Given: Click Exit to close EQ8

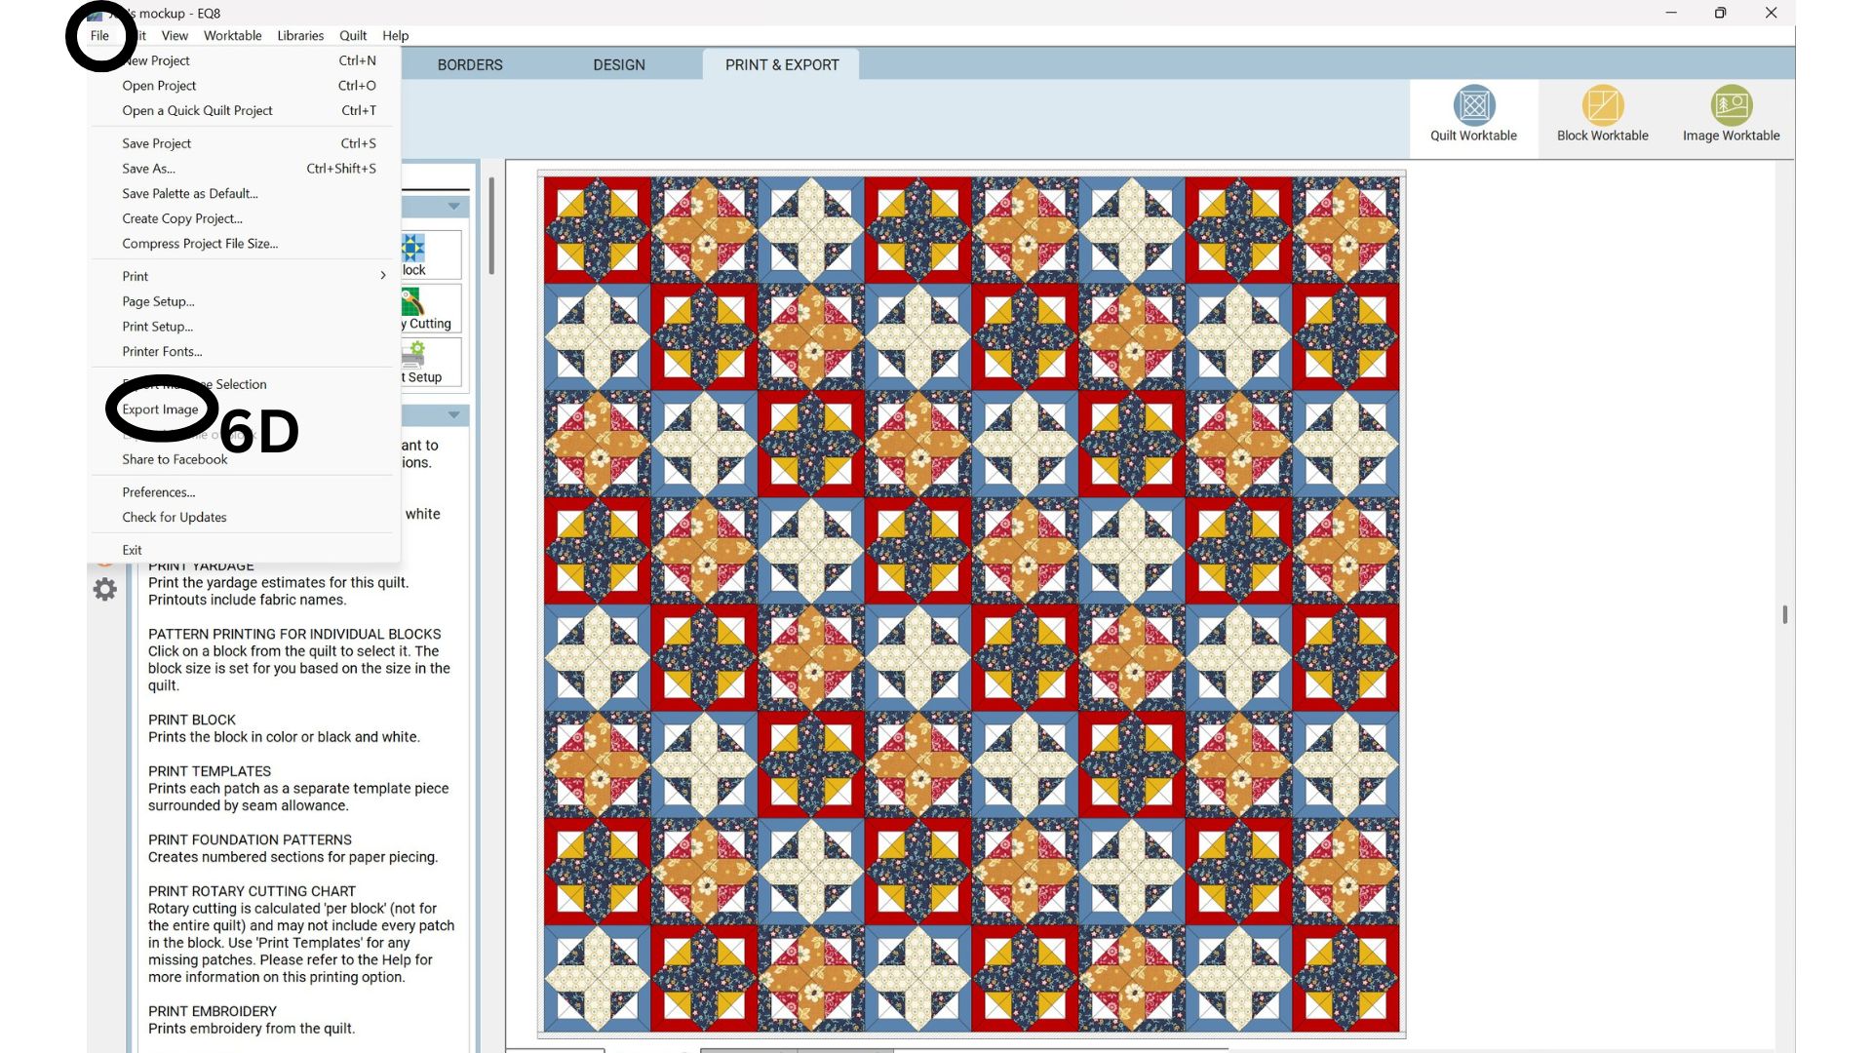Looking at the screenshot, I should (x=132, y=549).
